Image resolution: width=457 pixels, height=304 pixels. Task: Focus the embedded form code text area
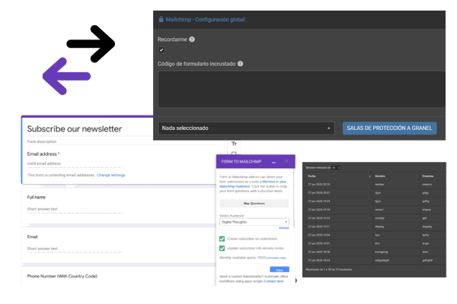[x=302, y=90]
